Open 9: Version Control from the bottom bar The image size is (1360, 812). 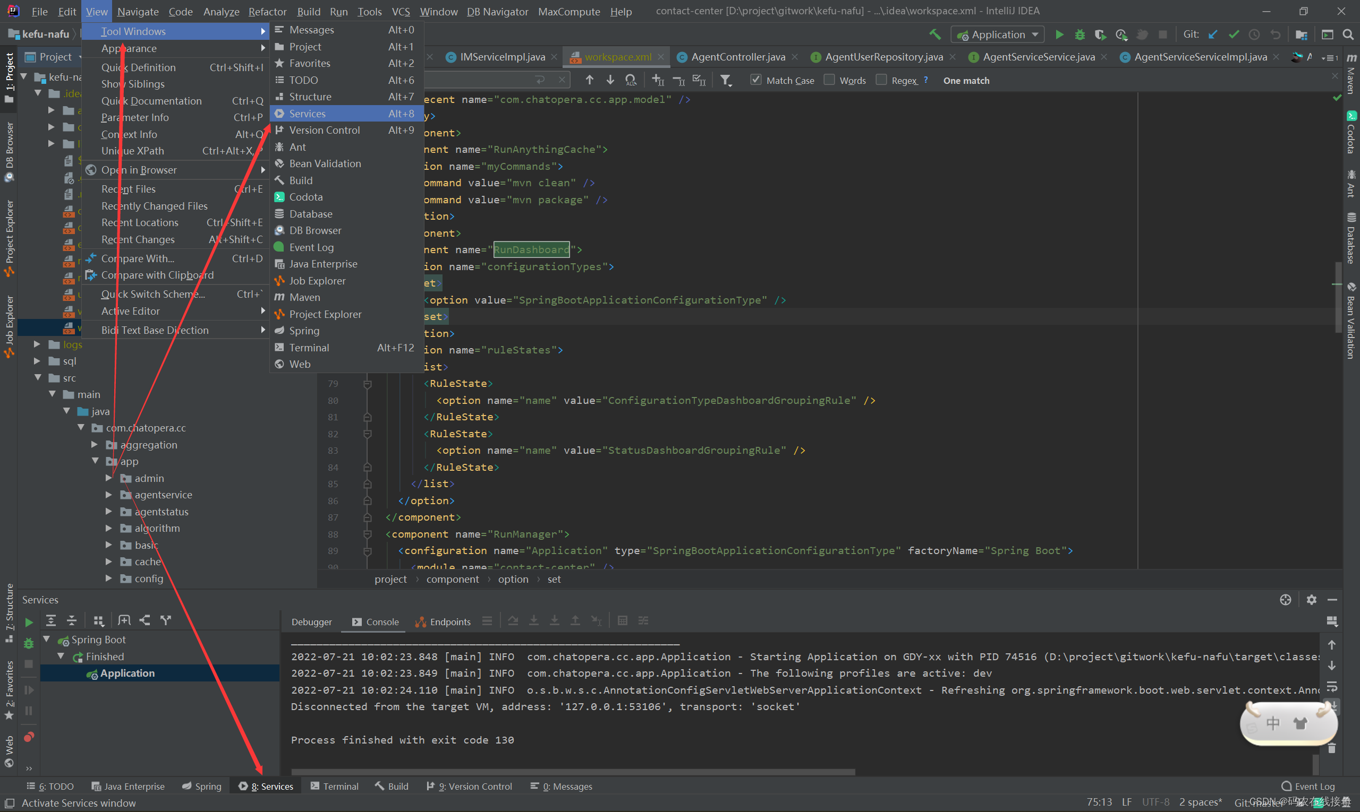(470, 787)
